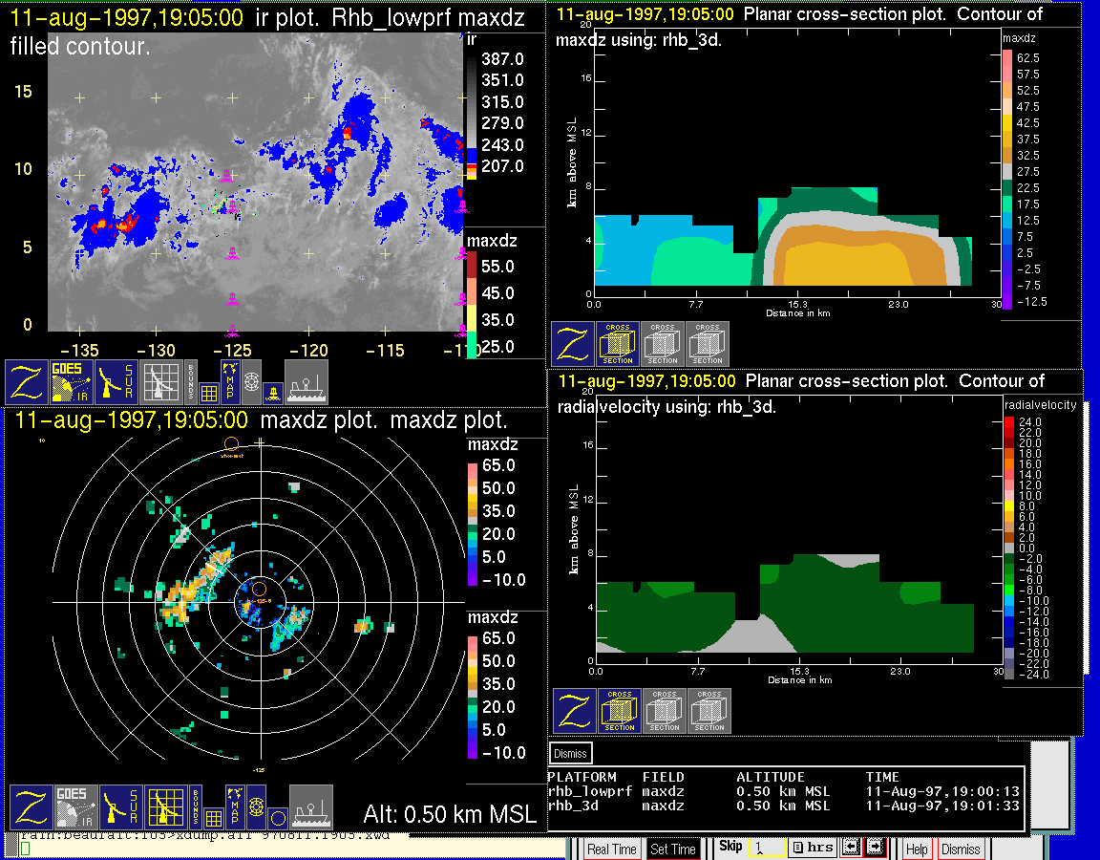The height and width of the screenshot is (860, 1100).
Task: Step time forward with right arrow
Action: pos(874,848)
